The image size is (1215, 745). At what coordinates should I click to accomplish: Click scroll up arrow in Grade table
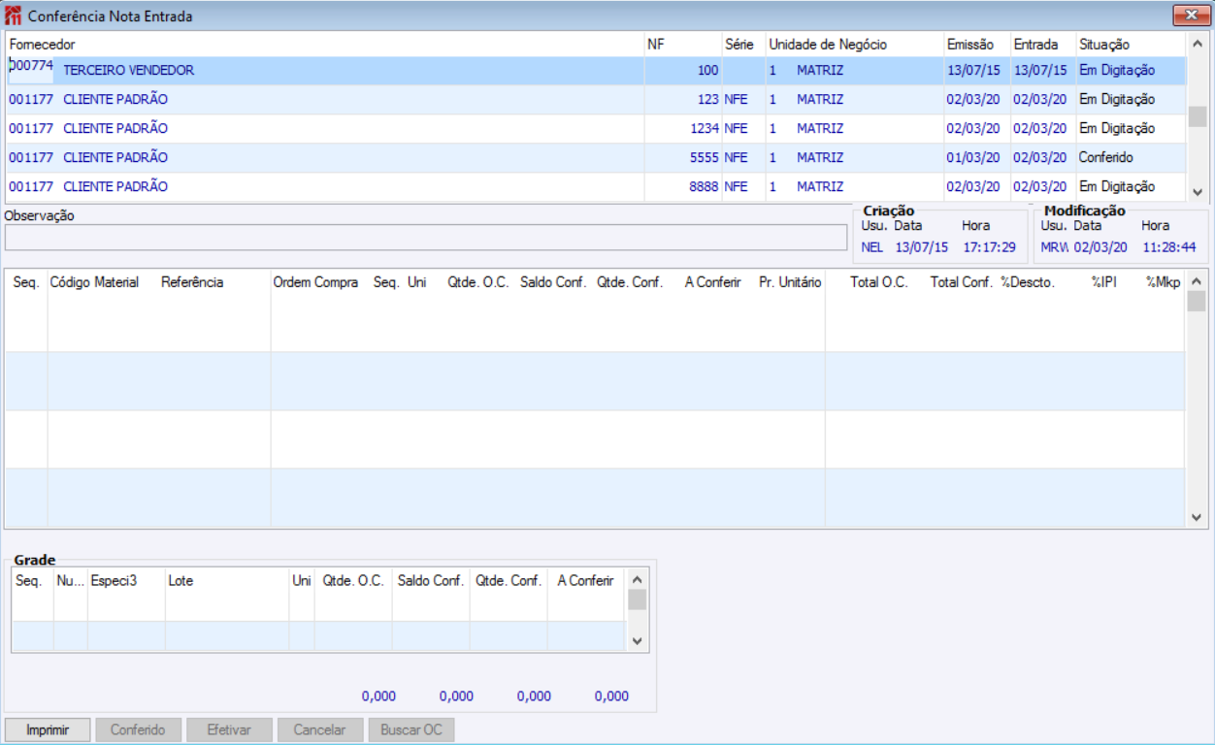point(637,578)
